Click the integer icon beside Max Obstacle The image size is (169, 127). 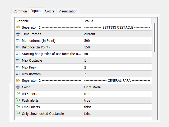[18, 60]
